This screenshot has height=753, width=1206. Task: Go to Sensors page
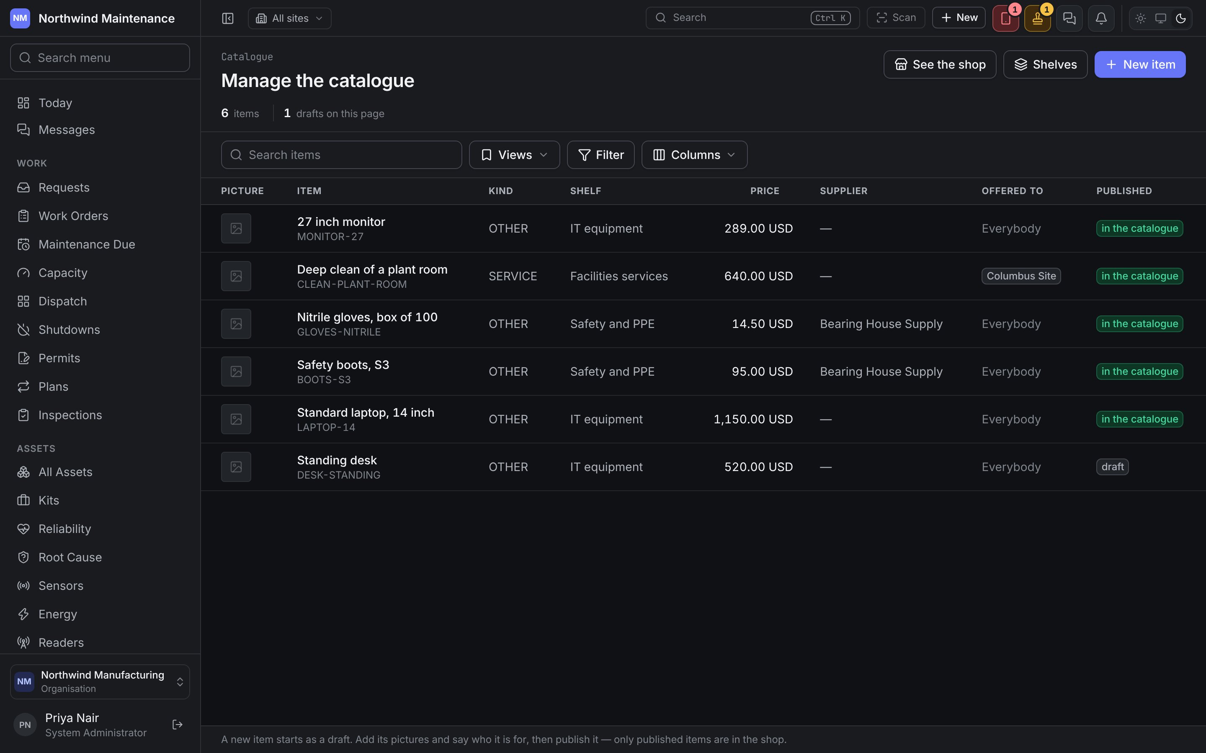[x=100, y=586]
